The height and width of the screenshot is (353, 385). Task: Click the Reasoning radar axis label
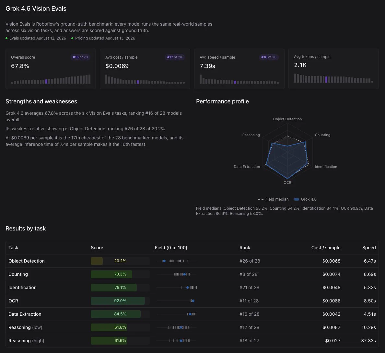251,135
